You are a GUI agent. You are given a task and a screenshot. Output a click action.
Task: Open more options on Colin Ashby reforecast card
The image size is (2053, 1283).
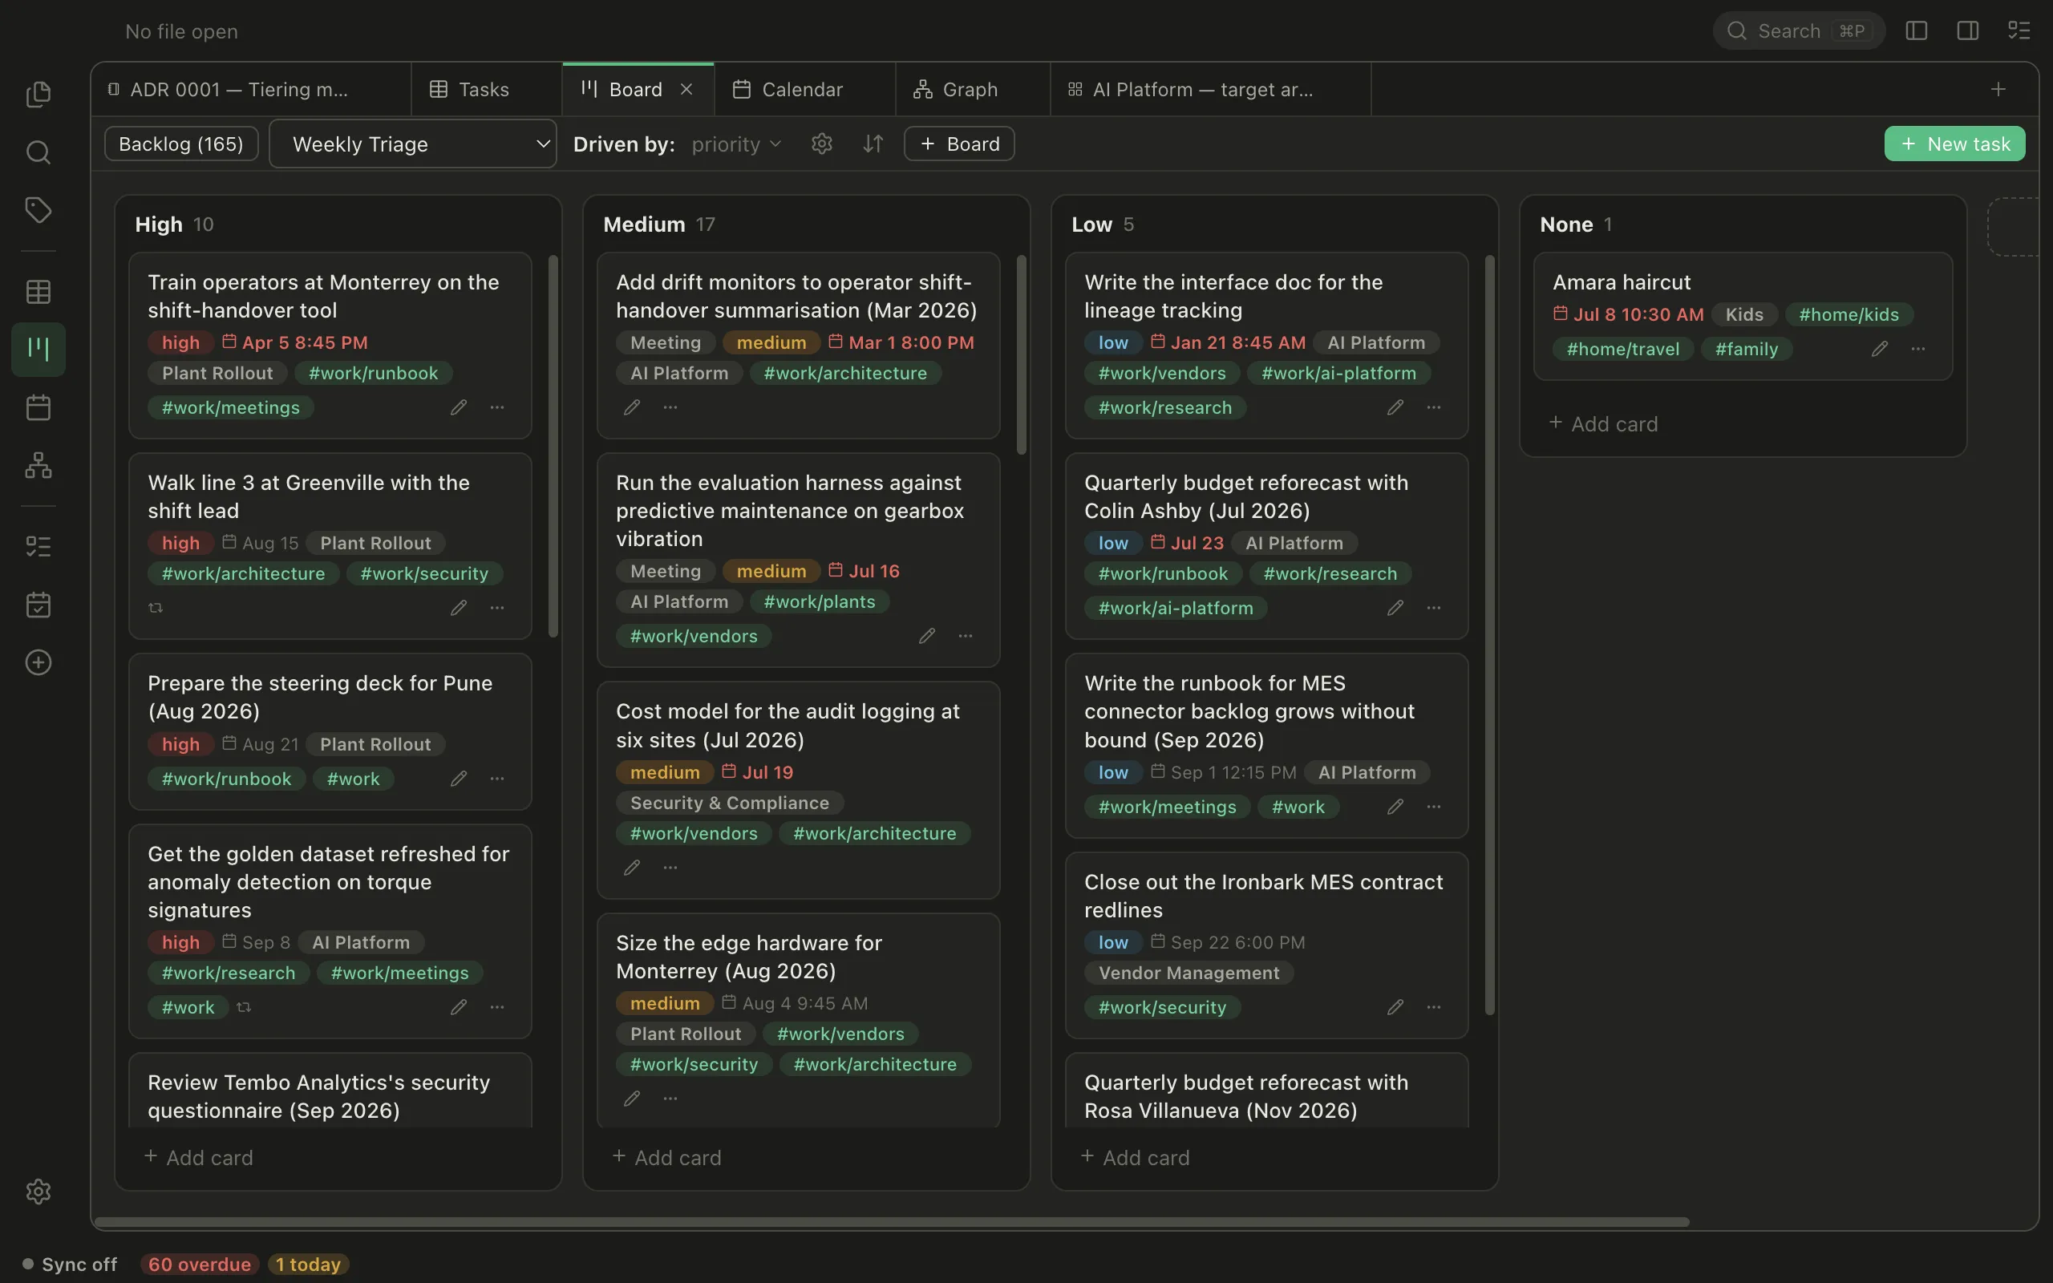1434,608
